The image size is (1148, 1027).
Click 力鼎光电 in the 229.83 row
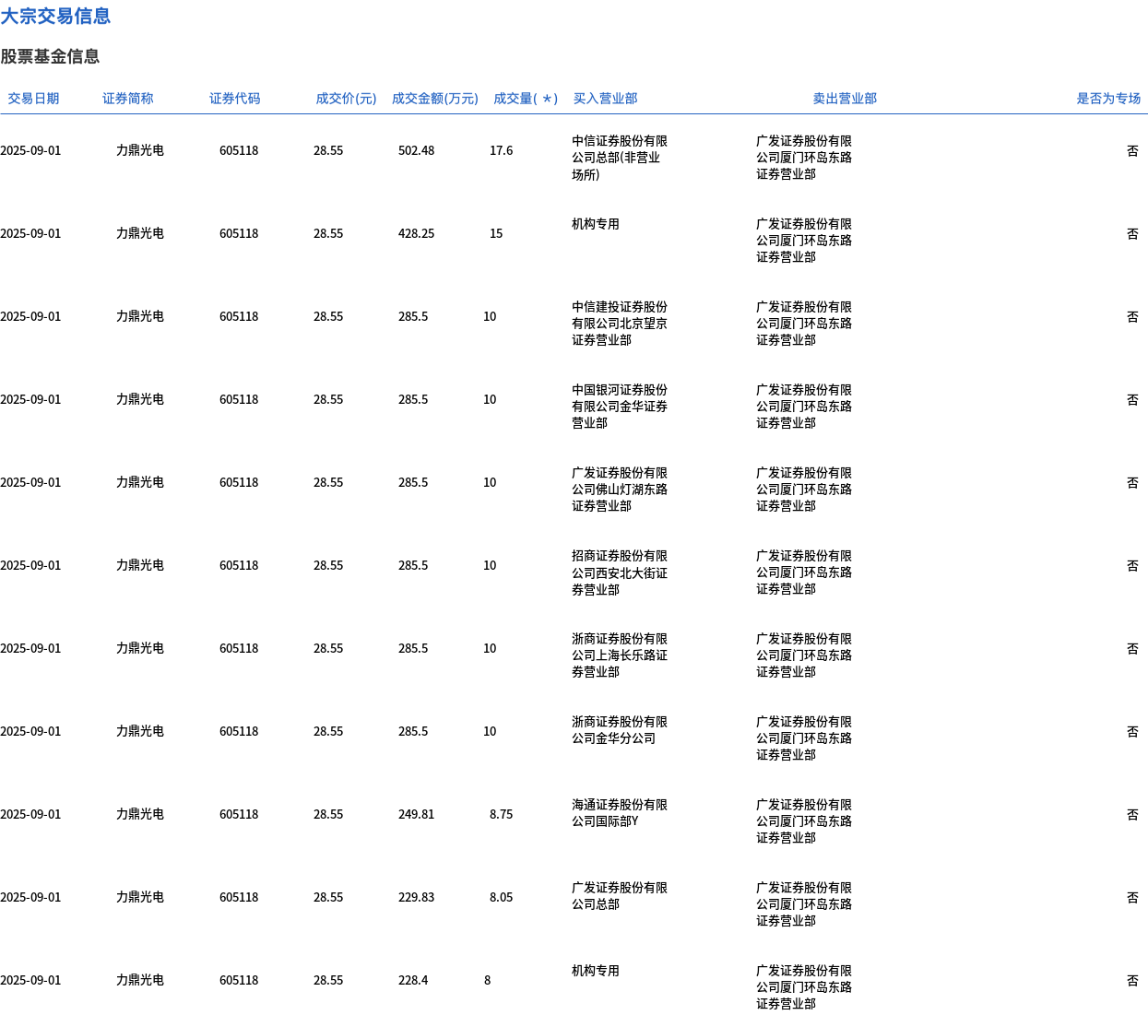pos(140,897)
